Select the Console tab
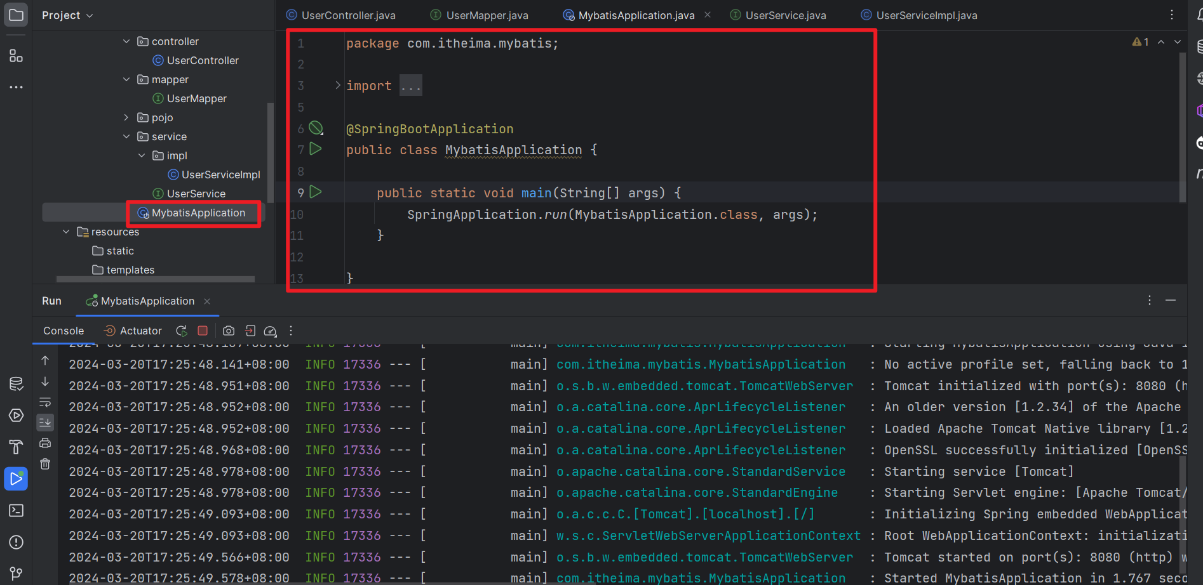The image size is (1203, 585). tap(64, 331)
